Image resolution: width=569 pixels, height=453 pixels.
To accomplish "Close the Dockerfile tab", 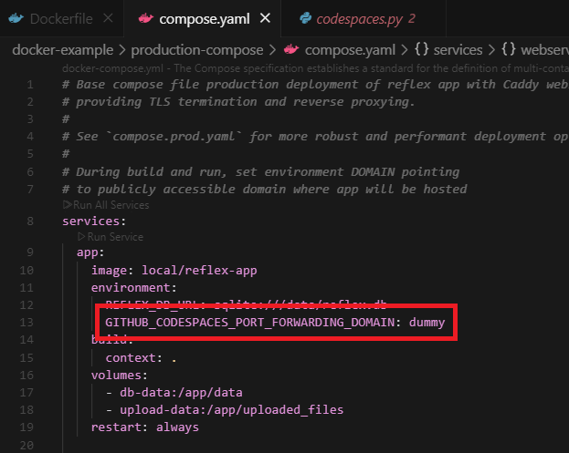I will pyautogui.click(x=108, y=18).
